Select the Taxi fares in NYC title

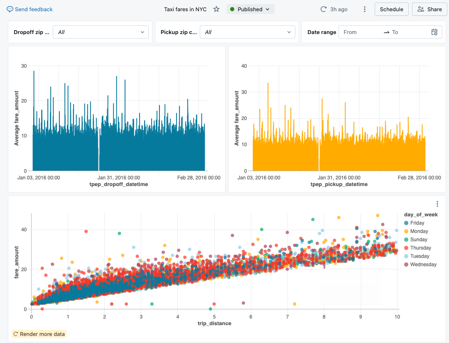[x=185, y=9]
